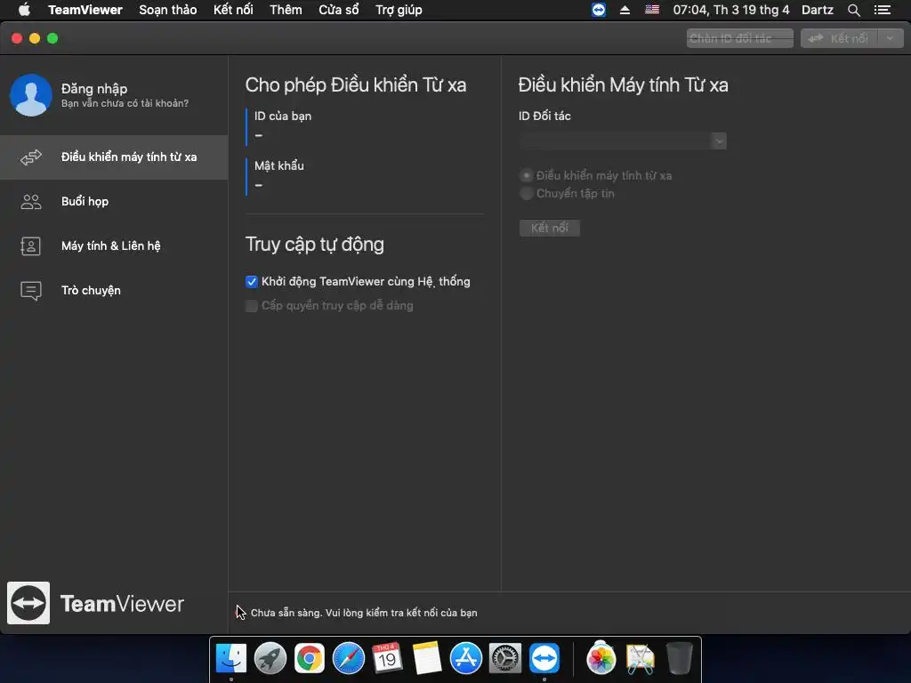Open Photos from the Dock
The image size is (911, 683).
tap(601, 658)
